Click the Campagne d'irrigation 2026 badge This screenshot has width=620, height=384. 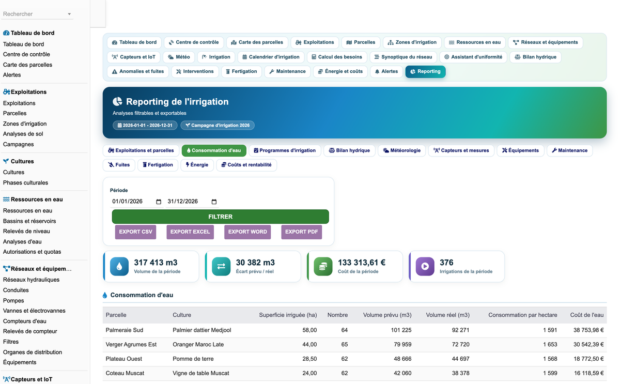coord(218,126)
